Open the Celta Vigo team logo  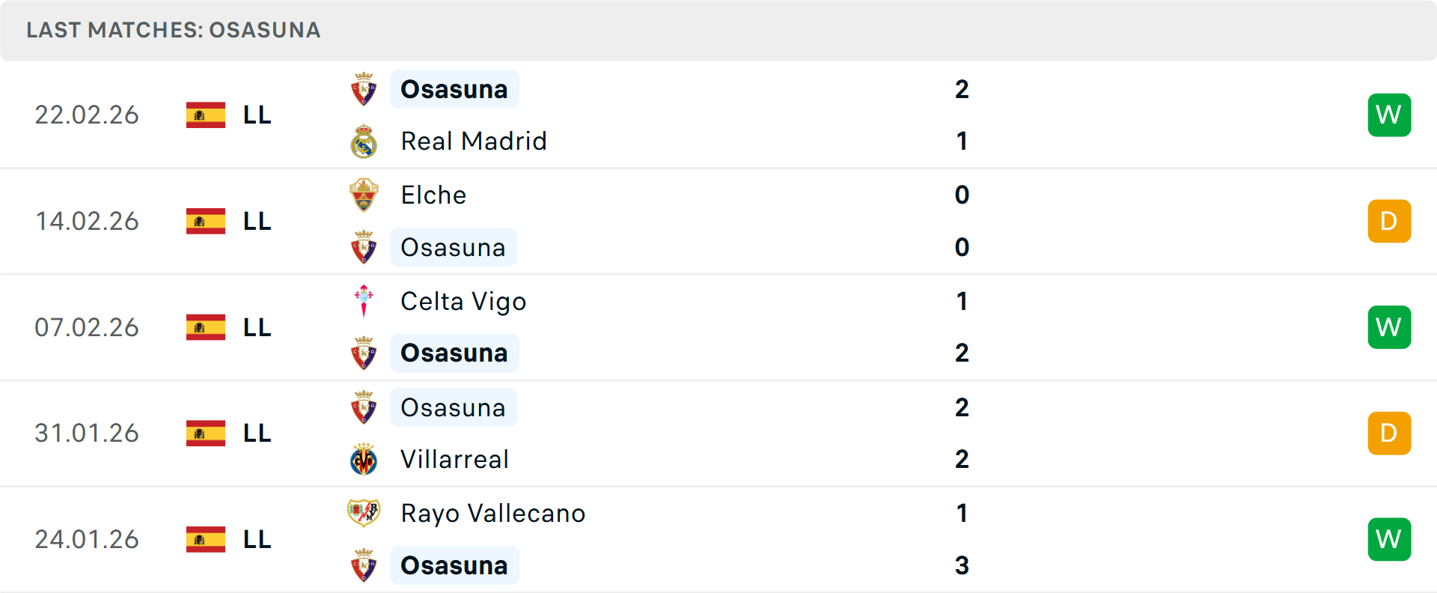point(364,300)
